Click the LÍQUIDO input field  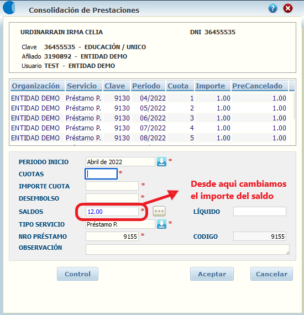pos(260,212)
